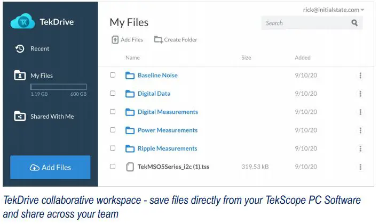Tick the Ripple Measurements checkbox
Screen dimensions: 379x224
point(113,148)
